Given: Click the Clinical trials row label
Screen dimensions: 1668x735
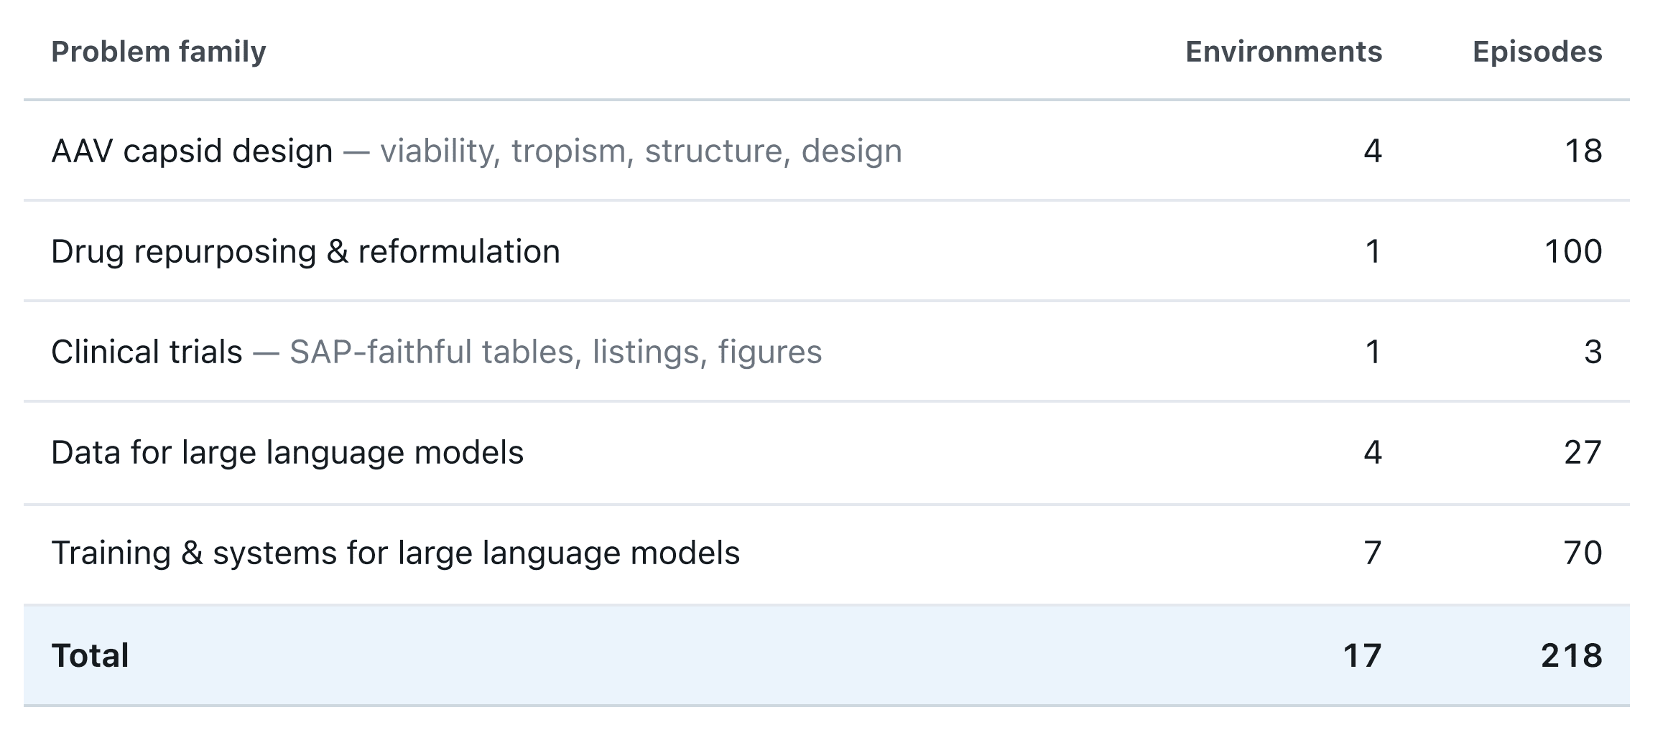Looking at the screenshot, I should coord(147,352).
